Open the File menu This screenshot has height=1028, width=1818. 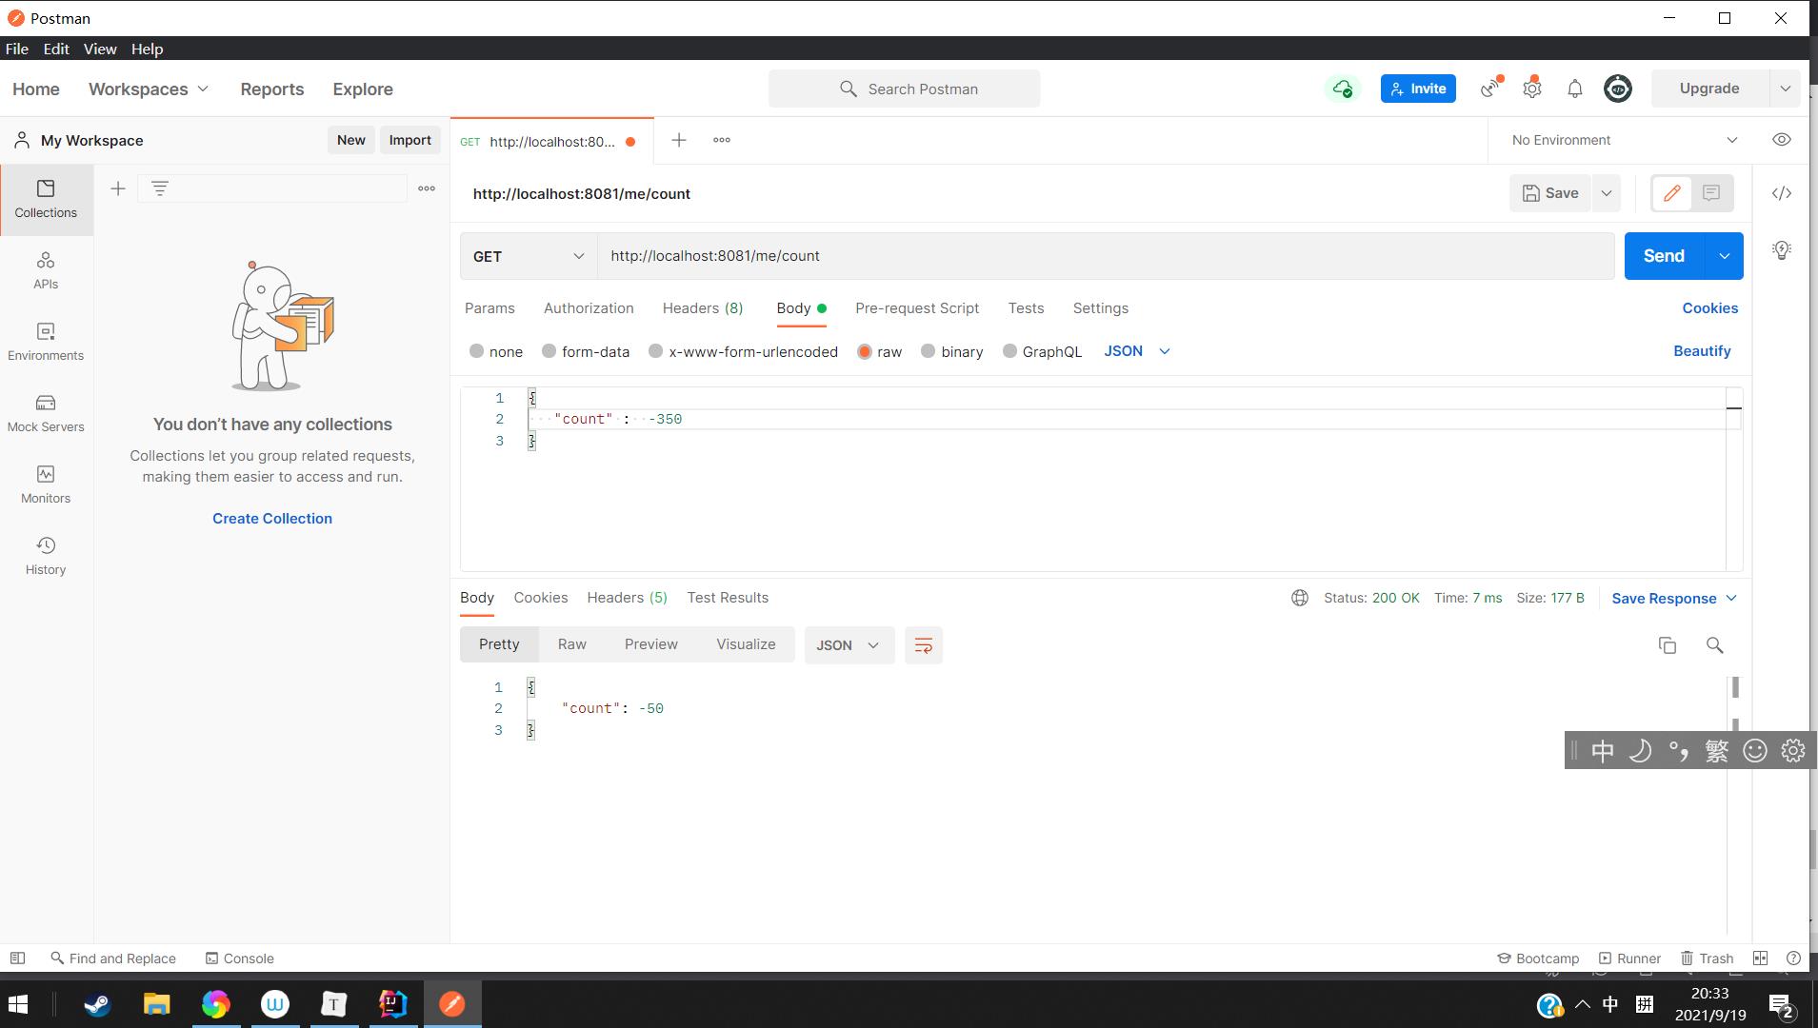click(17, 49)
